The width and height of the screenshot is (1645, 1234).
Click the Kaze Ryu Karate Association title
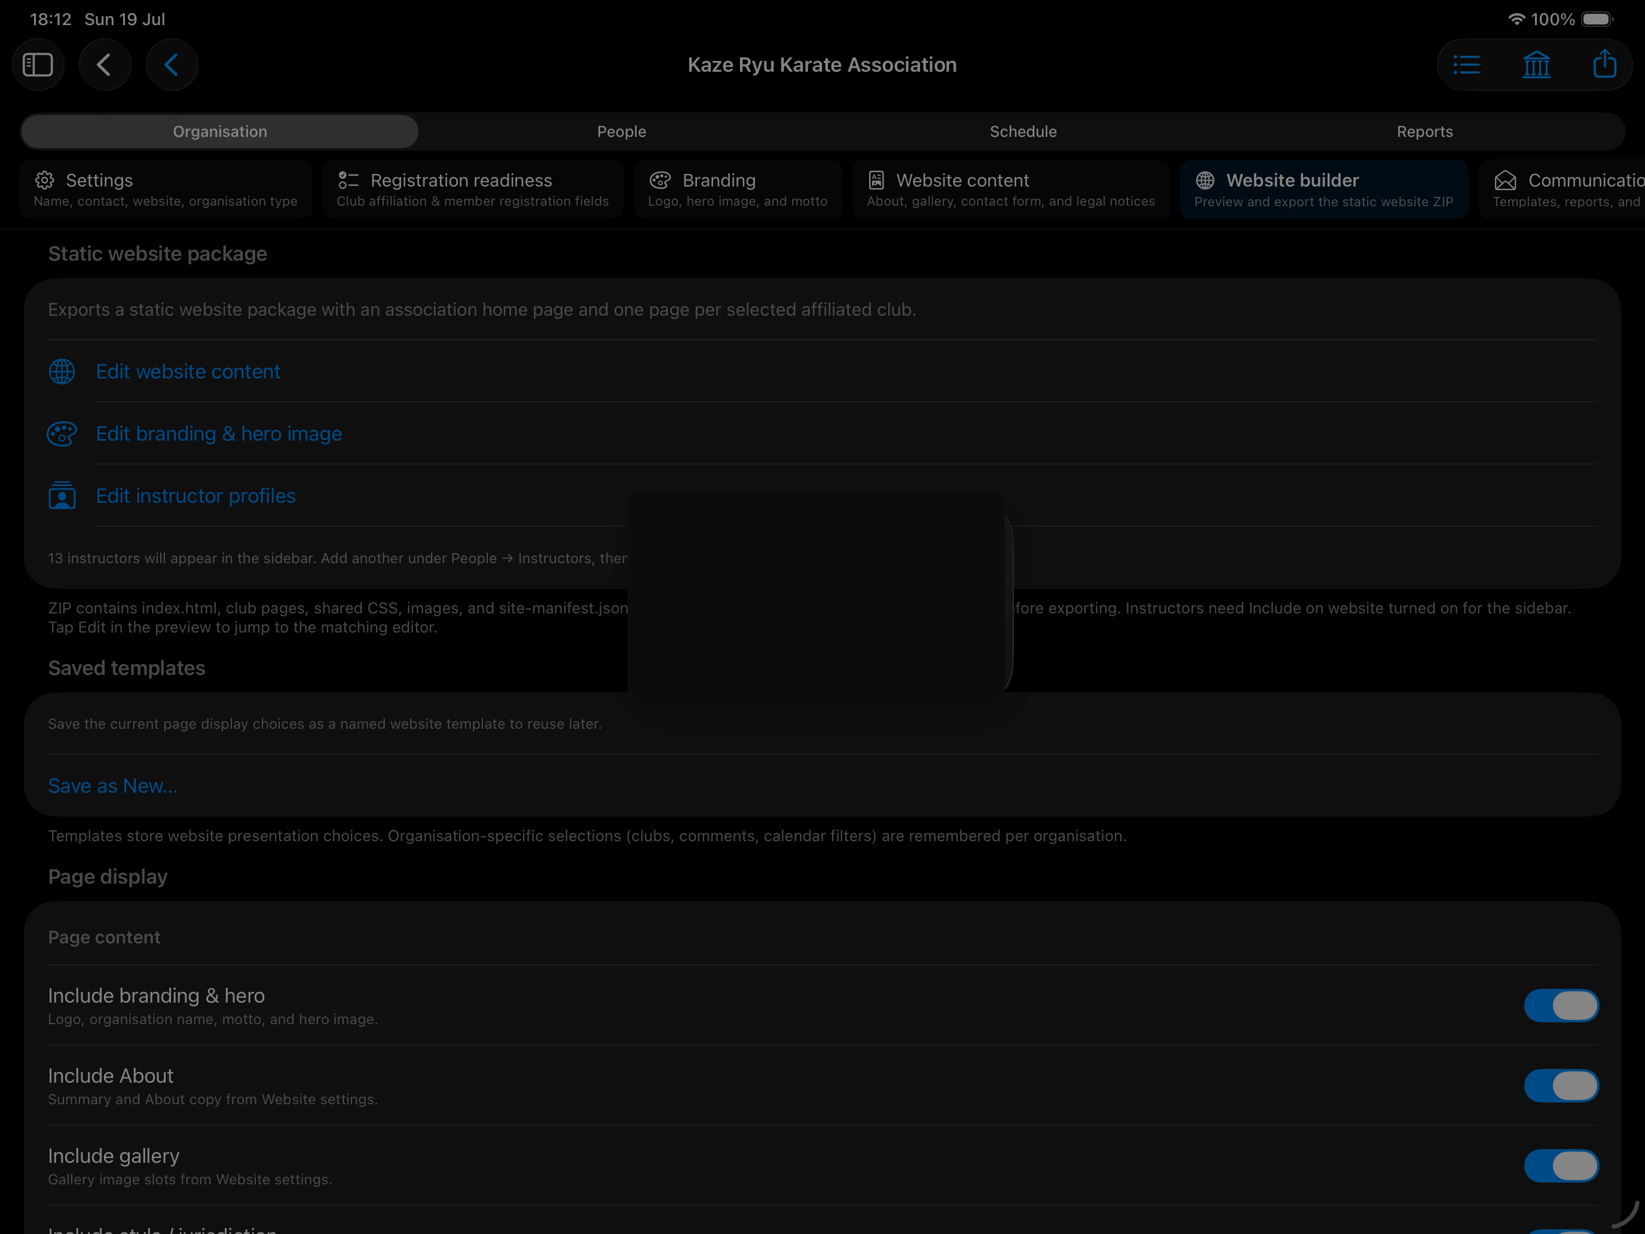pos(822,65)
